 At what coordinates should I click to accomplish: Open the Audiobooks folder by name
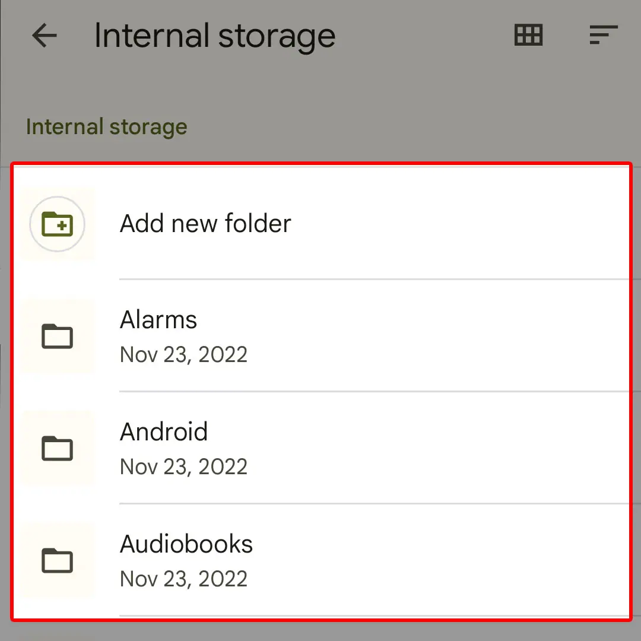click(186, 544)
